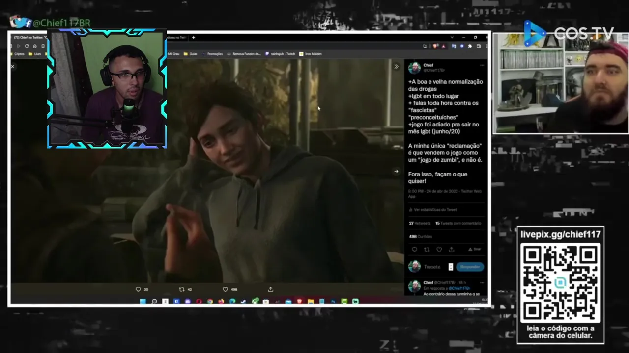The width and height of the screenshot is (629, 353).
Task: Open Guias bookmark folder
Action: coord(190,54)
